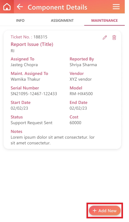Viewport: 129px width, 222px height.
Task: Switch to the INFO tab
Action: pyautogui.click(x=20, y=21)
